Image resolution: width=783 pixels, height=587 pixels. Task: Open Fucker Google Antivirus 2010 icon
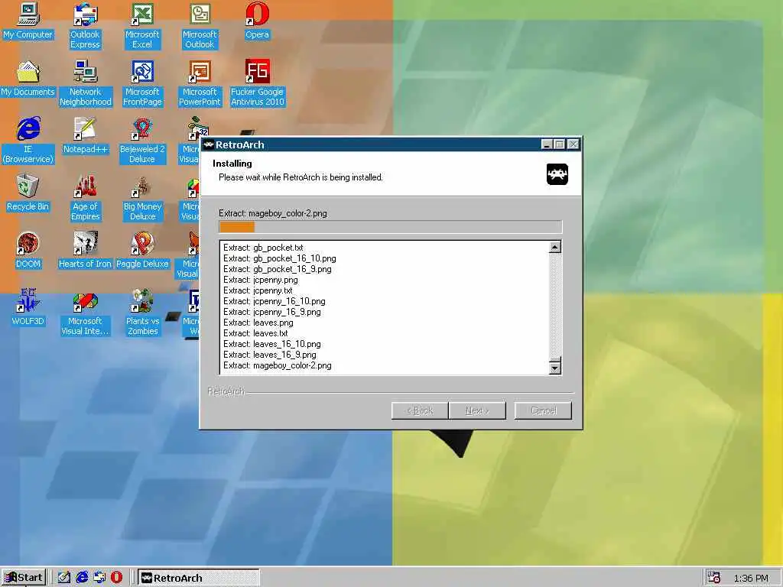[x=257, y=83]
